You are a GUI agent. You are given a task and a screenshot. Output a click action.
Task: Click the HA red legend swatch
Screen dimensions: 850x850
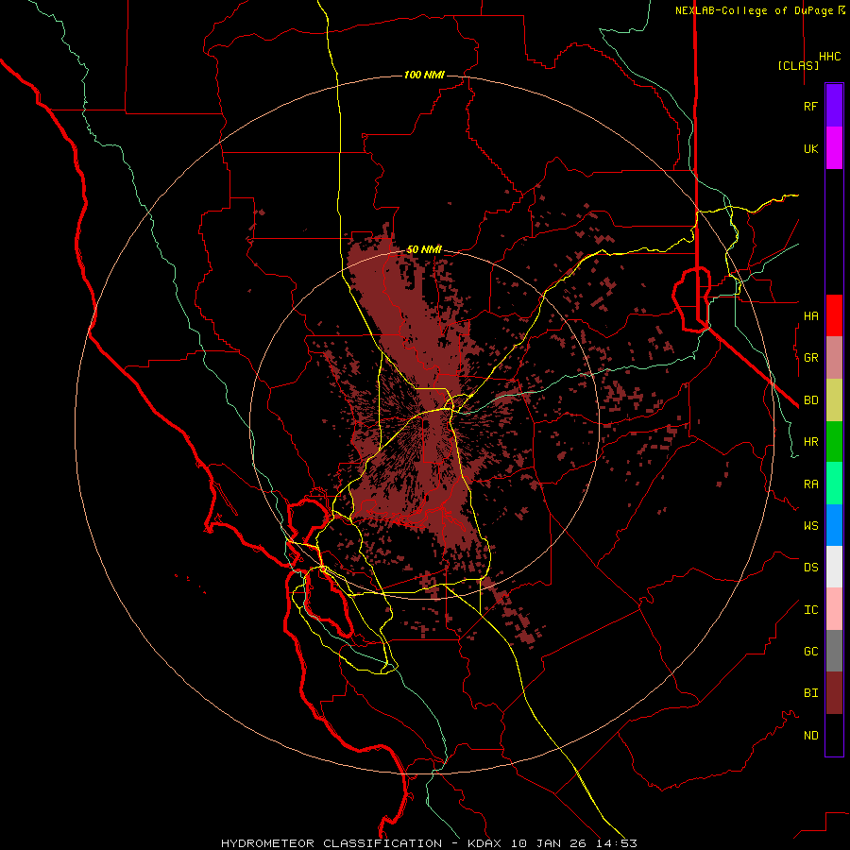pyautogui.click(x=834, y=315)
